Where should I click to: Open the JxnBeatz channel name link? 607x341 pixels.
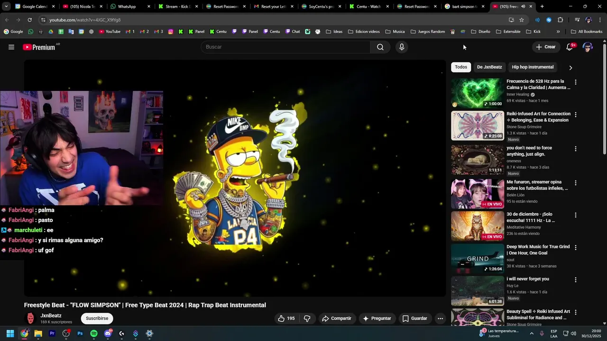tap(51, 315)
